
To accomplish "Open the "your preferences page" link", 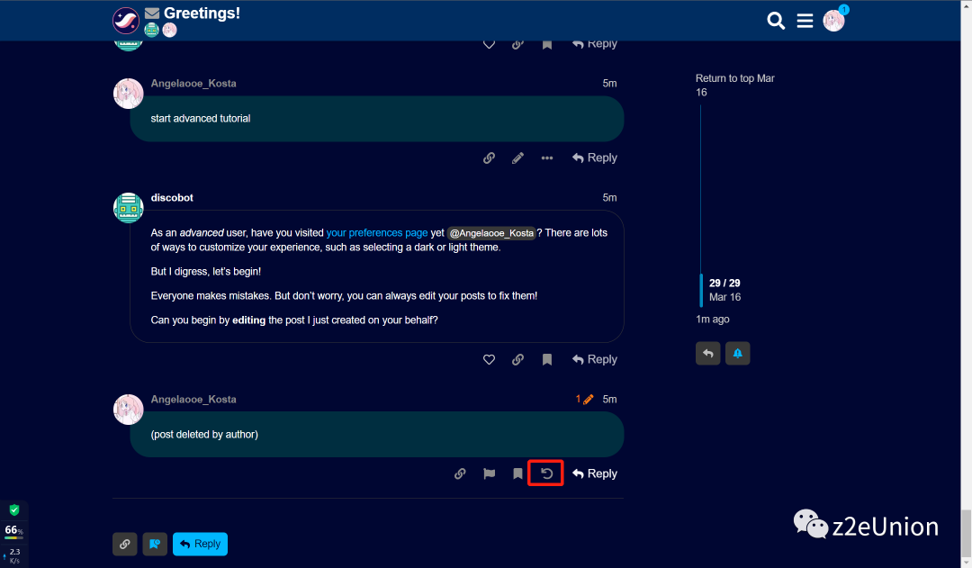I will pos(377,232).
